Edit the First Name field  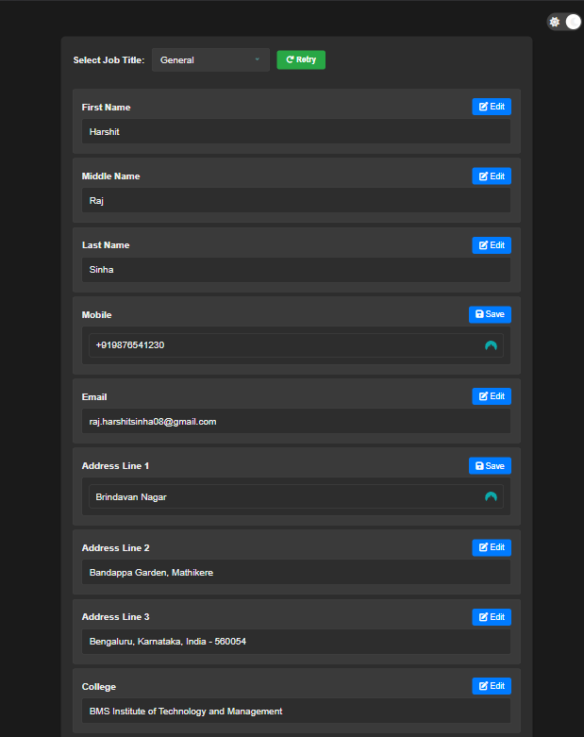[492, 107]
